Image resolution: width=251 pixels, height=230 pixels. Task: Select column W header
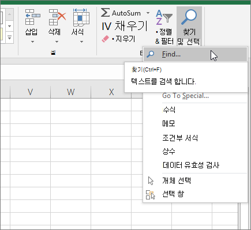click(x=70, y=92)
